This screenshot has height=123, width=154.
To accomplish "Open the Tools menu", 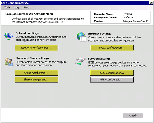I will 7,7.
